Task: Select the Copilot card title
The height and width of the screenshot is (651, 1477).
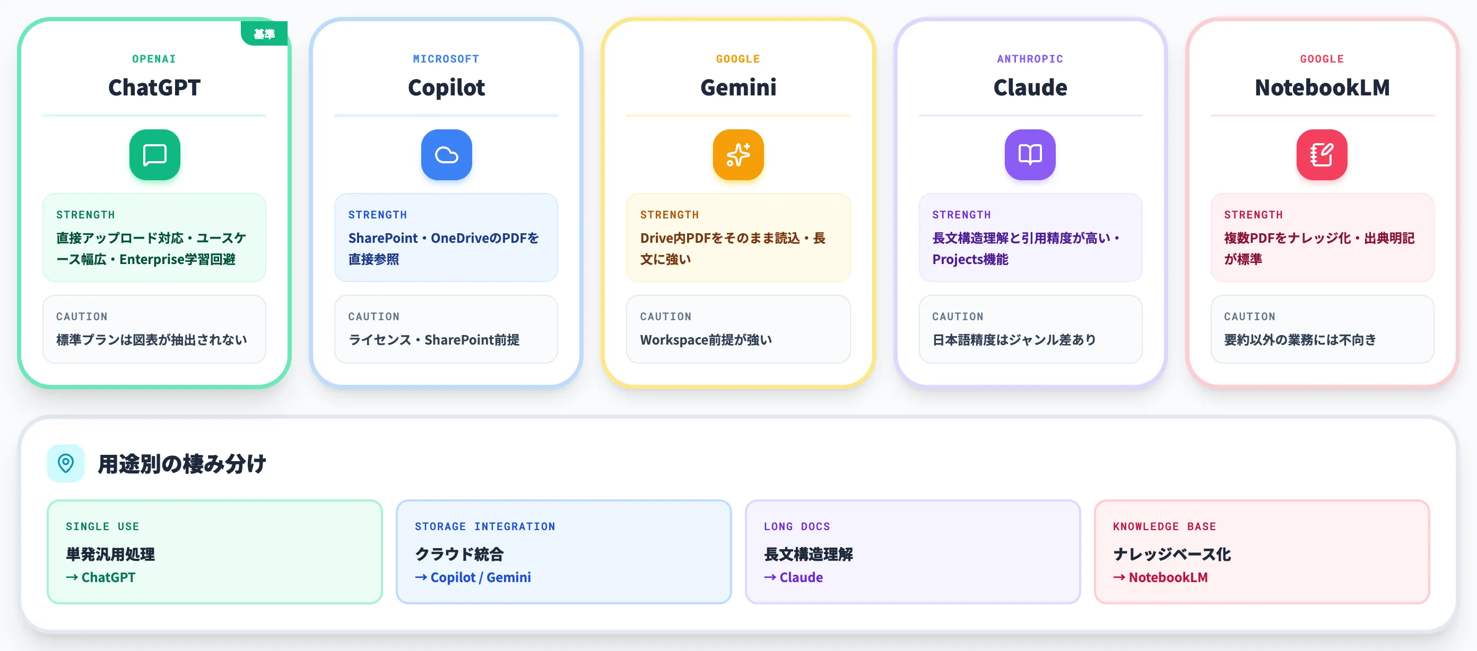Action: click(x=446, y=87)
